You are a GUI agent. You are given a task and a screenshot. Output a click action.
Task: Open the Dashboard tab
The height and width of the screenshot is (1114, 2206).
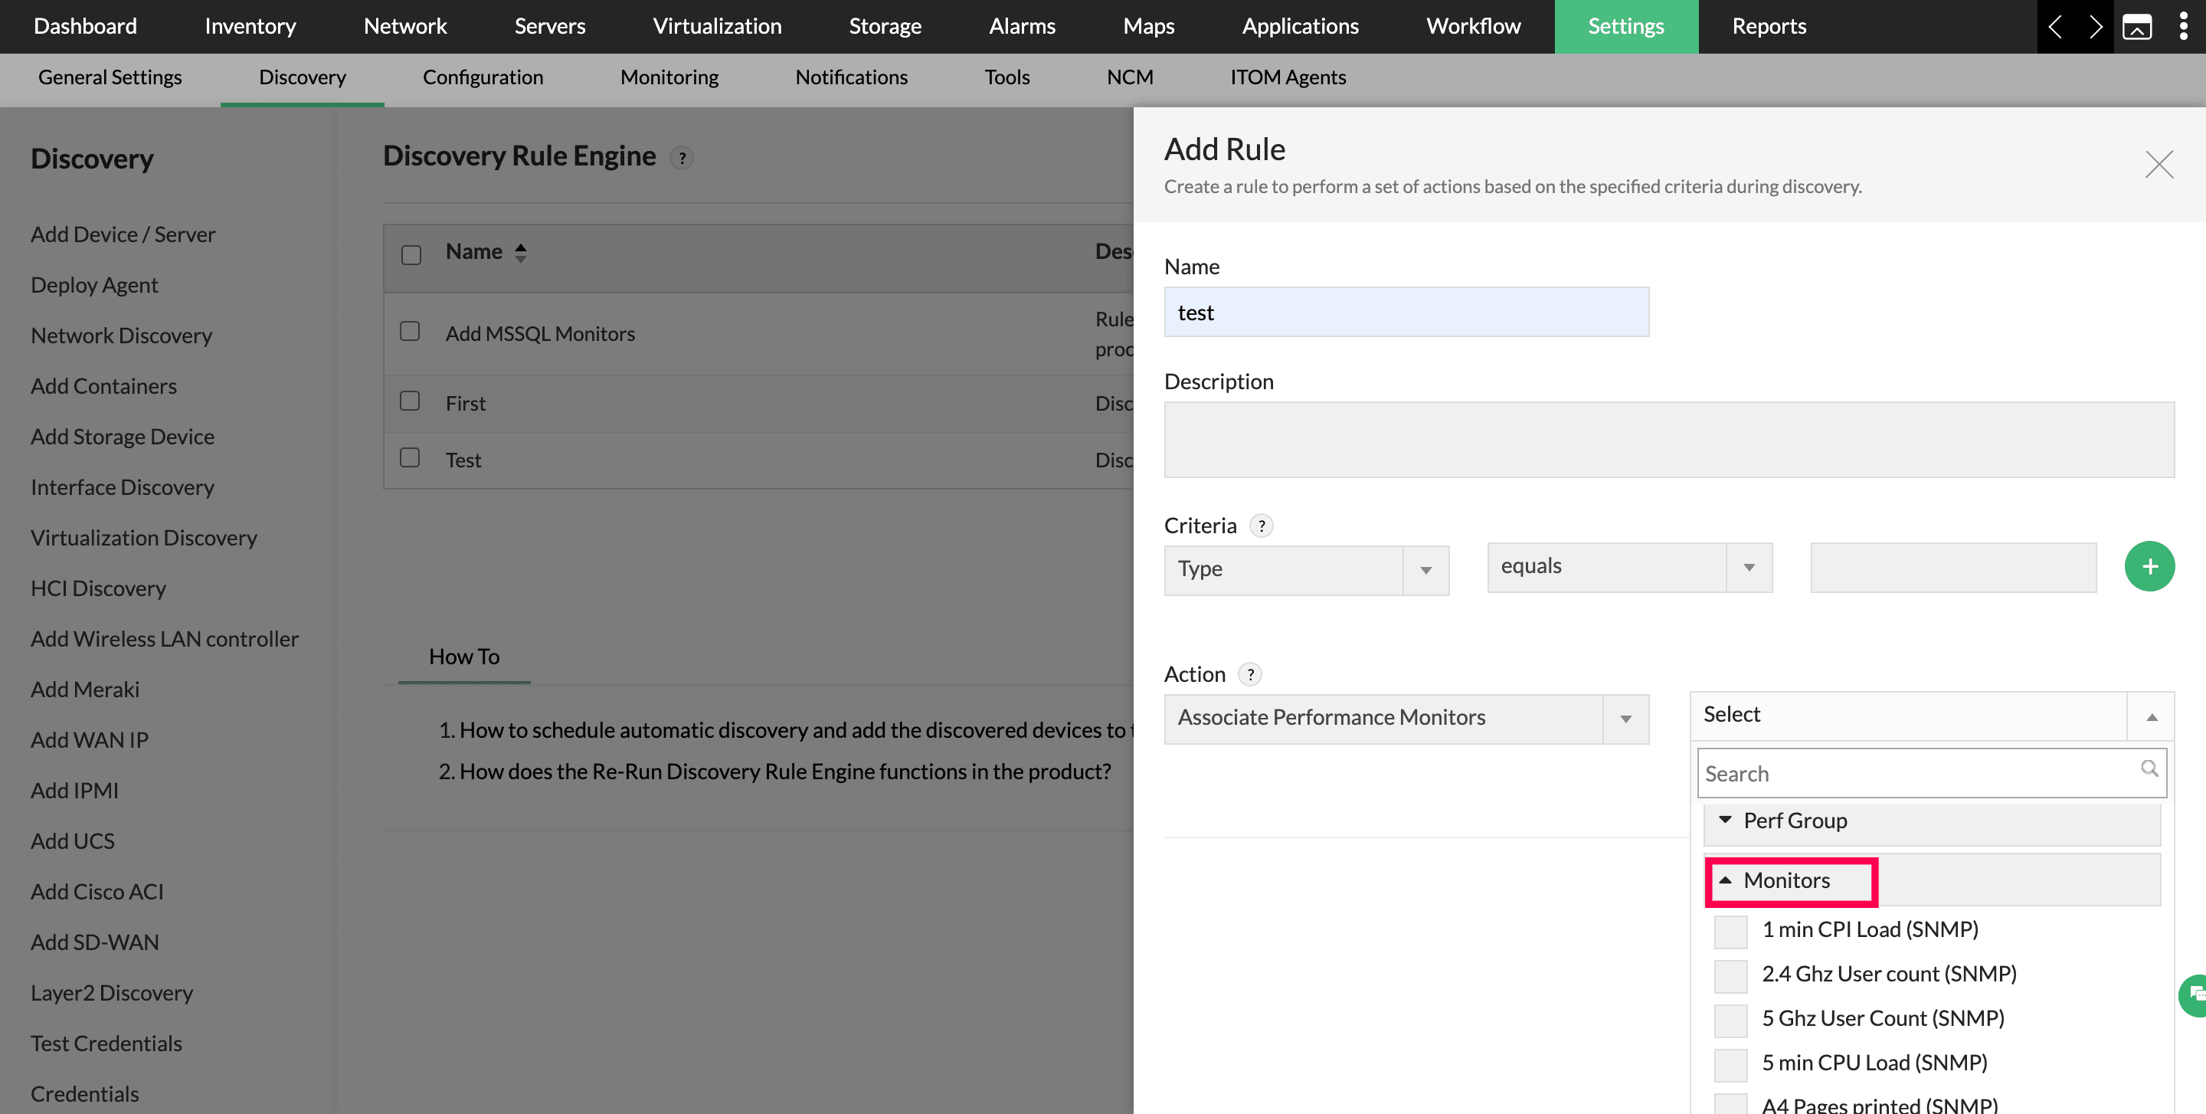(85, 27)
